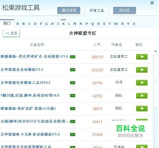This screenshot has width=159, height=148.
Task: Filter games by letter B
Action: [24, 24]
